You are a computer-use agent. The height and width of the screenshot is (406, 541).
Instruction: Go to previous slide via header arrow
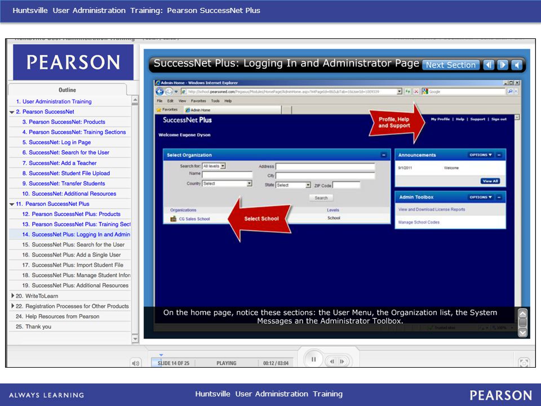pos(489,65)
